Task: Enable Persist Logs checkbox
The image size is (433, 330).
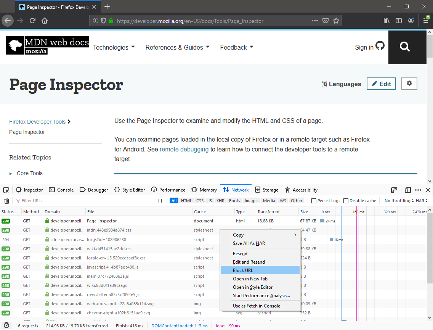Action: [x=314, y=201]
